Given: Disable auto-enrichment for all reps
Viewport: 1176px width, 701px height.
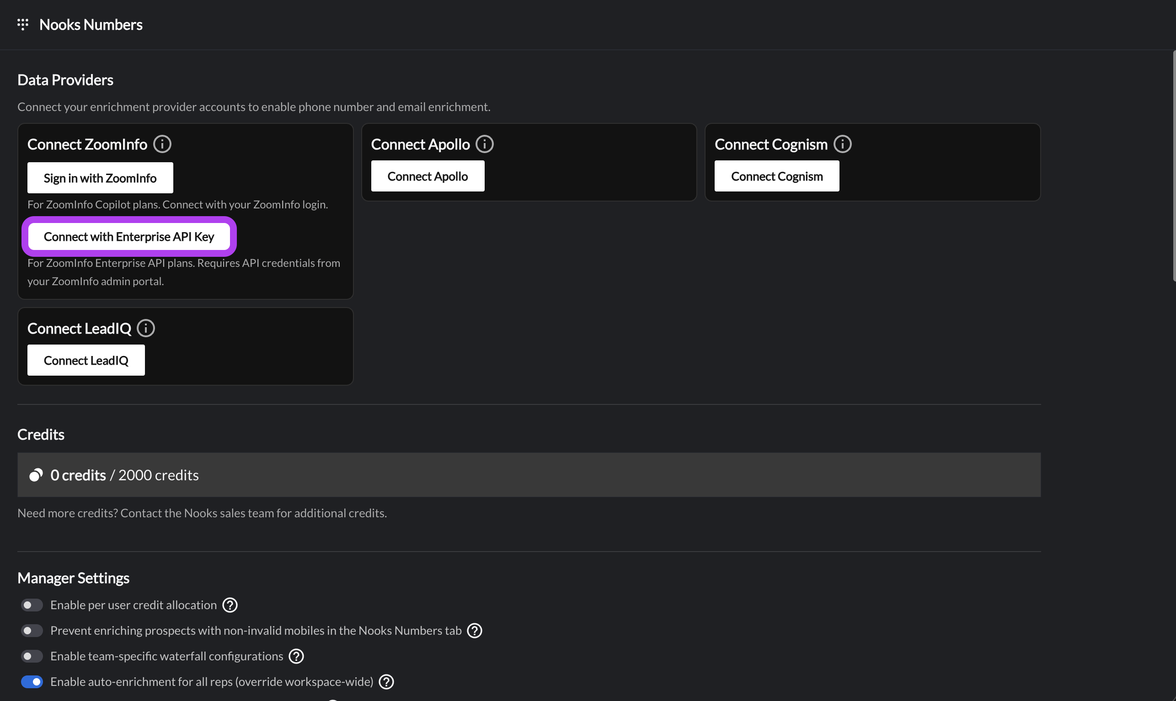Looking at the screenshot, I should (x=32, y=682).
